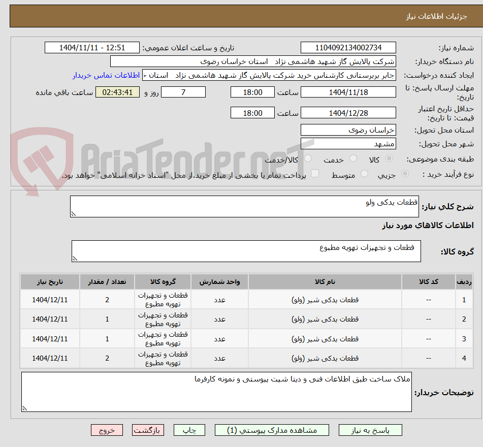
Task: Click the price validity date 1404/12/28
Action: click(x=348, y=113)
